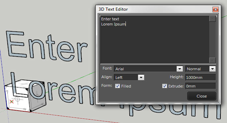Image resolution: width=227 pixels, height=123 pixels.
Task: Click the text area scrollbar up arrow
Action: (x=212, y=19)
